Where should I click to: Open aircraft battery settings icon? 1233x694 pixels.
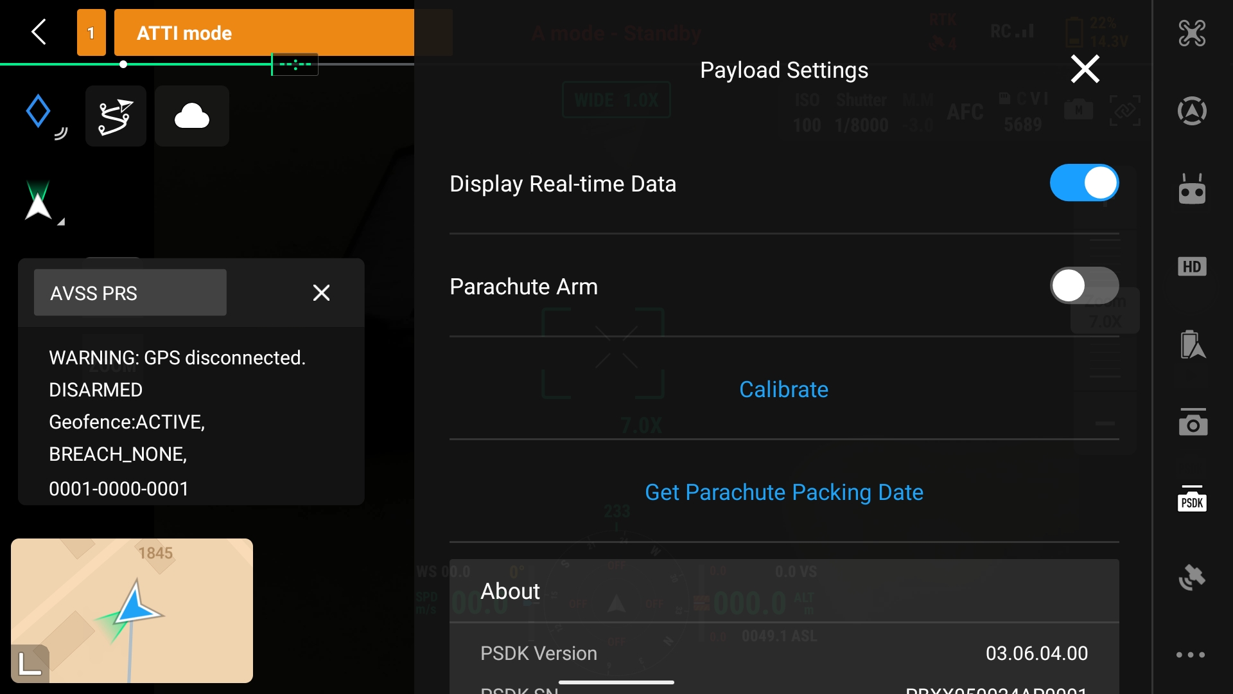[1192, 345]
